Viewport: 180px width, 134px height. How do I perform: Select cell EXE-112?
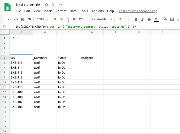click(x=21, y=77)
